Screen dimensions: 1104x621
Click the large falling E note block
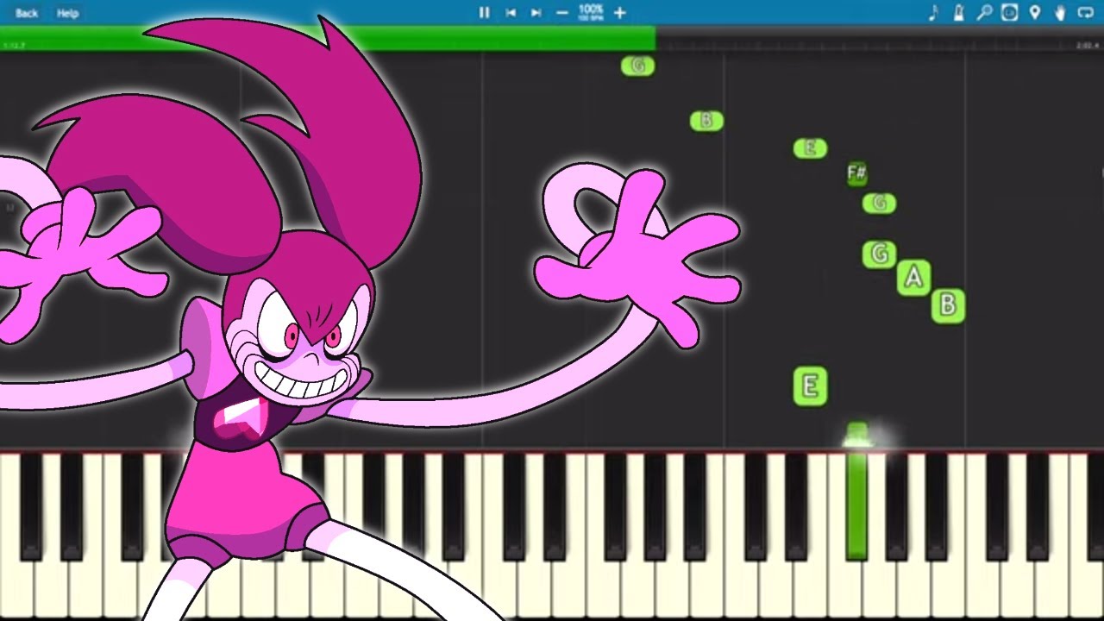pyautogui.click(x=810, y=386)
